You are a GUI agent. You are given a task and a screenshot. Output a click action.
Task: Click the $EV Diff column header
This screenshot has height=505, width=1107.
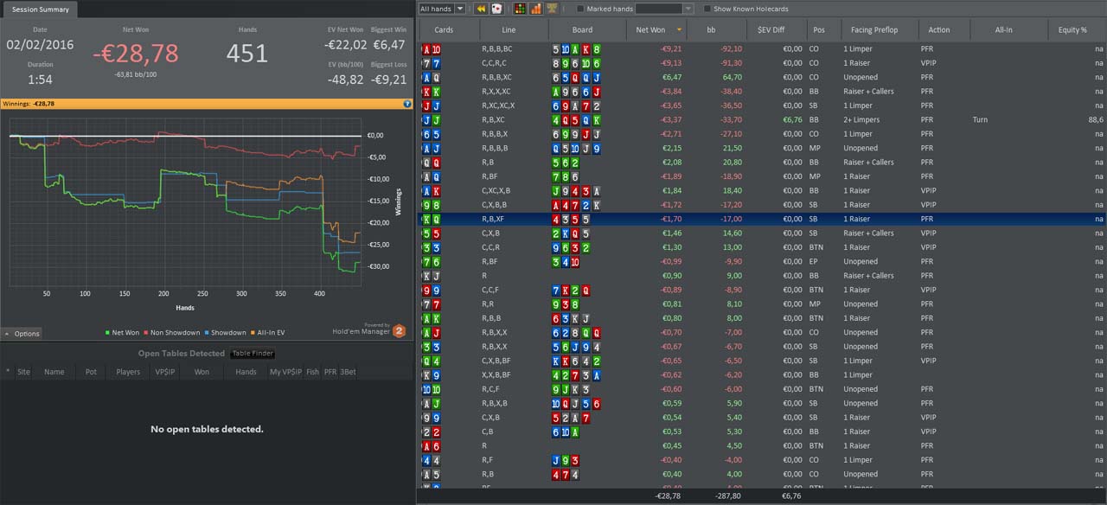point(777,29)
